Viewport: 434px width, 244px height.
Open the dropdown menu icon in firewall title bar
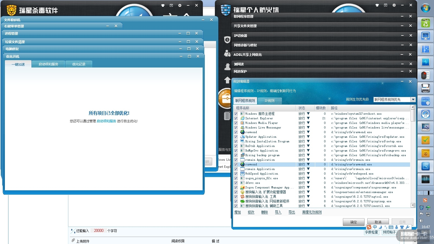click(x=385, y=5)
